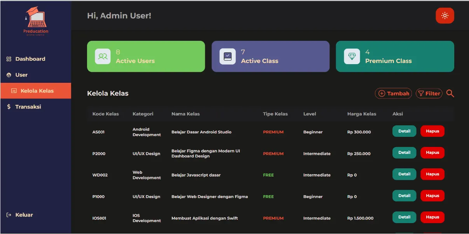469x234 pixels.
Task: View Detail for class AS001
Action: [404, 131]
